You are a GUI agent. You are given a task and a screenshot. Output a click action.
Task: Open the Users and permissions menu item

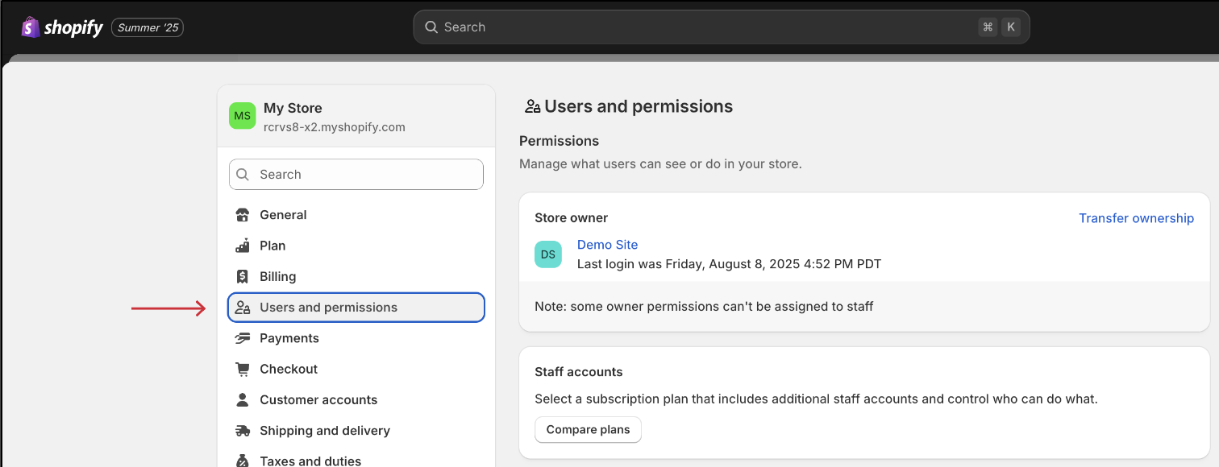click(x=356, y=308)
